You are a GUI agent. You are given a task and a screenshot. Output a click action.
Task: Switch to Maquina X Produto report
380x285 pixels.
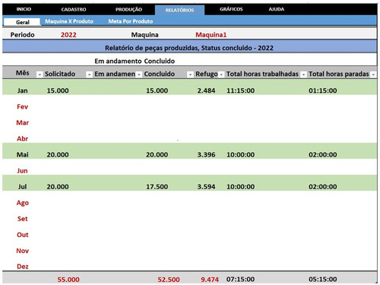69,21
